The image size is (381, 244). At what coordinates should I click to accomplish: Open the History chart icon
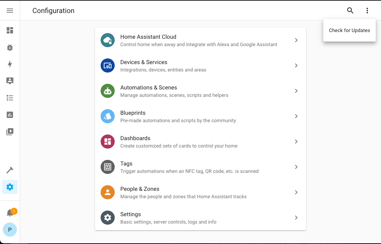tap(10, 115)
